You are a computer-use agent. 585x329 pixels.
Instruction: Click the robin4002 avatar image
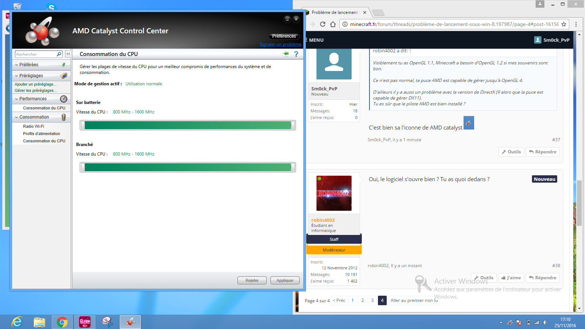click(x=334, y=193)
